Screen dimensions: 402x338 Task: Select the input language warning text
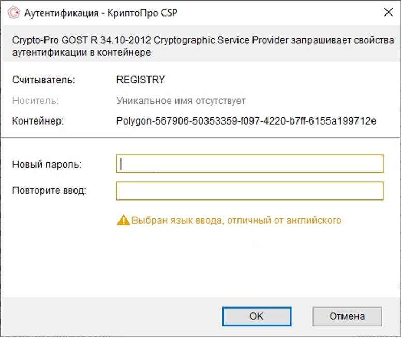click(236, 220)
